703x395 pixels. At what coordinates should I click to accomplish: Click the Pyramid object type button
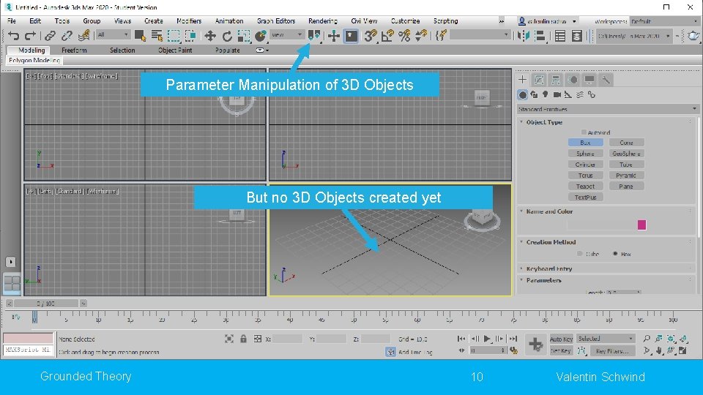tap(626, 175)
